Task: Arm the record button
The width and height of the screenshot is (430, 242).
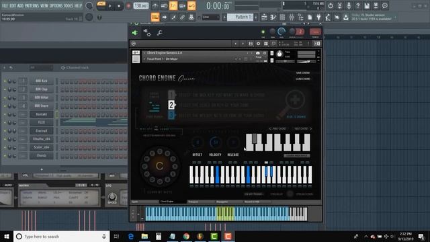Action: point(128,6)
